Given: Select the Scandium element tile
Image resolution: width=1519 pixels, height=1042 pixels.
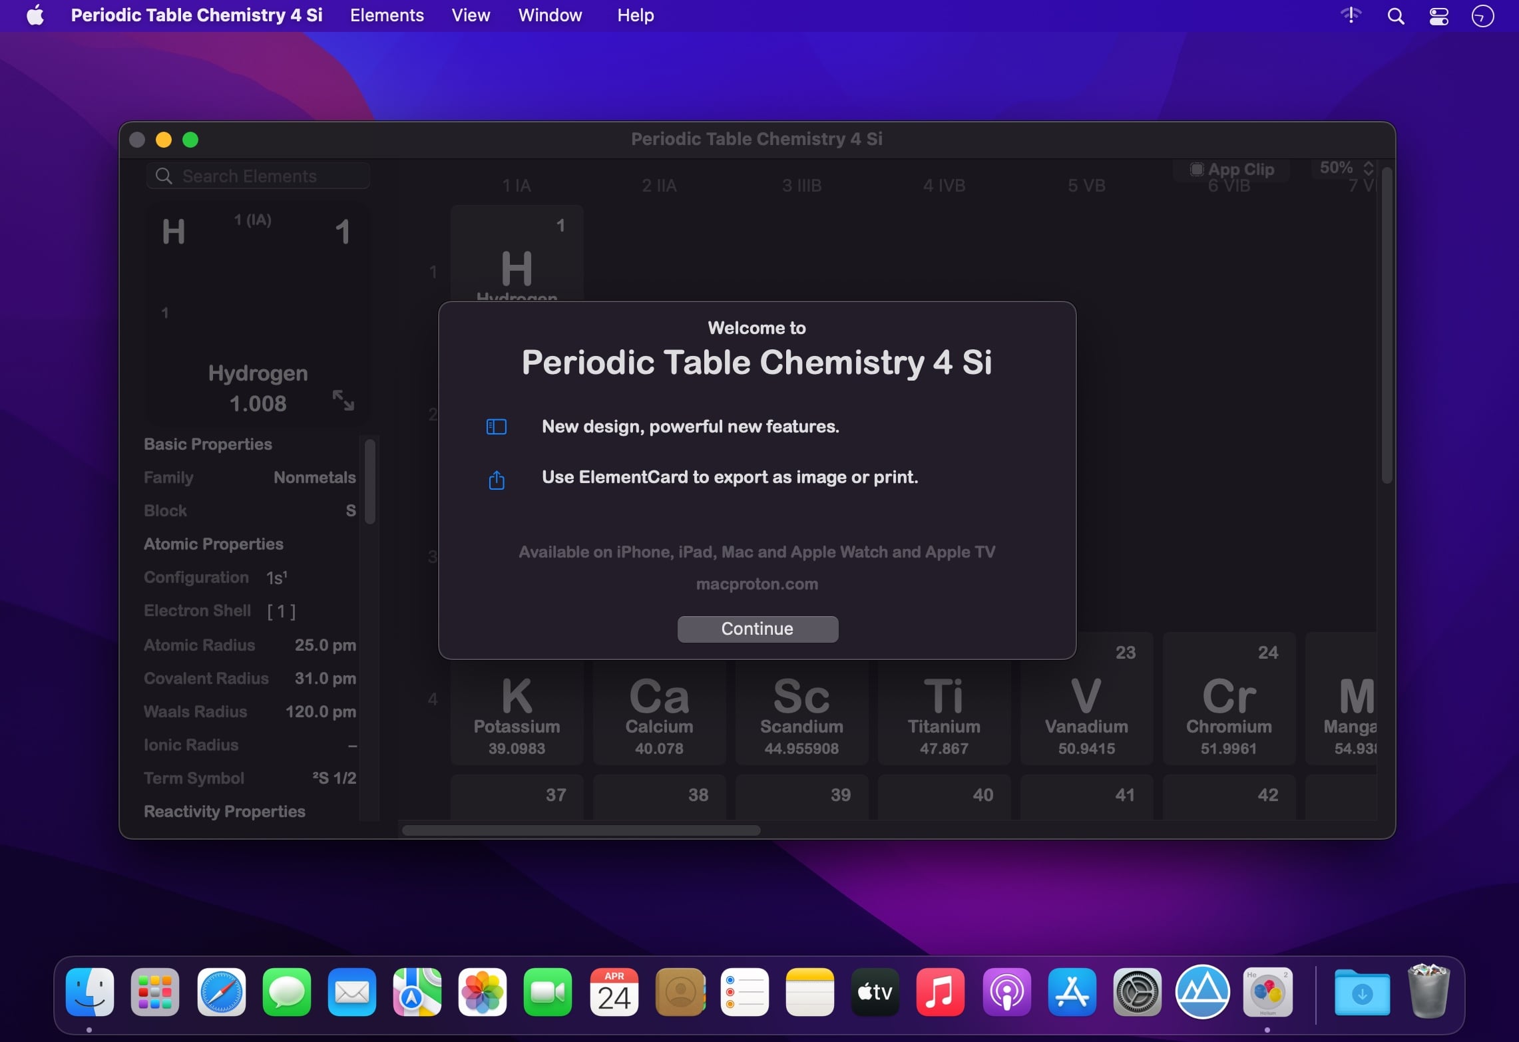Looking at the screenshot, I should tap(802, 712).
